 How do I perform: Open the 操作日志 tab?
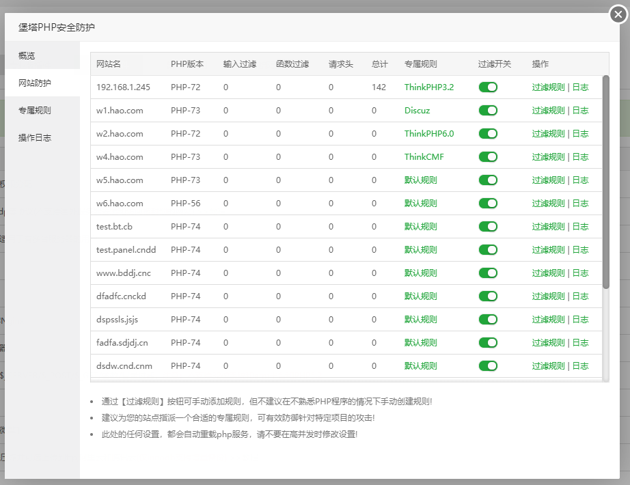(x=35, y=137)
